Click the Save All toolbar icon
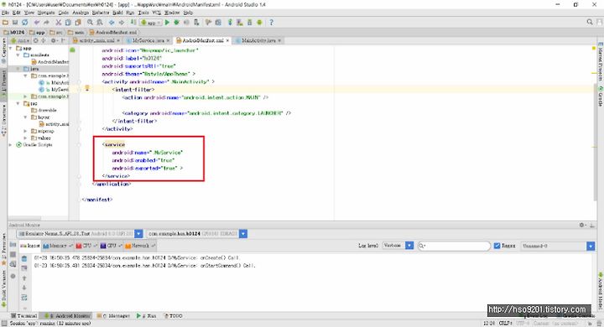The image size is (604, 327). (x=15, y=23)
